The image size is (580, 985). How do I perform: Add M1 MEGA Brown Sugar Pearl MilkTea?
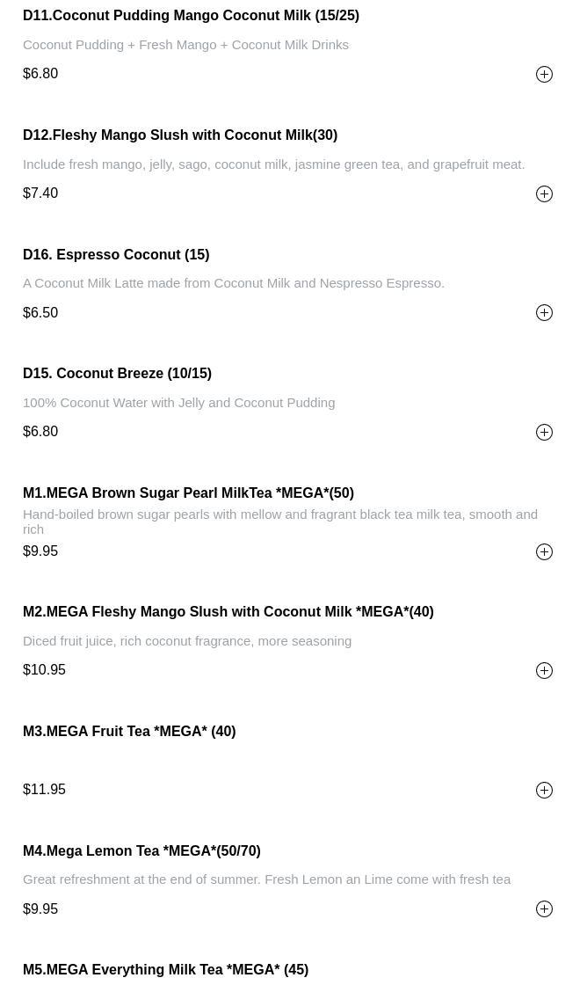(544, 551)
